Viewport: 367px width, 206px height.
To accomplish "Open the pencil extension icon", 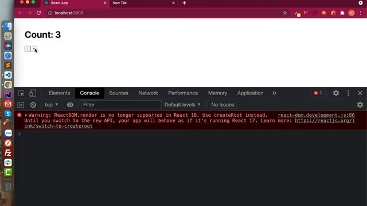I will pyautogui.click(x=297, y=14).
